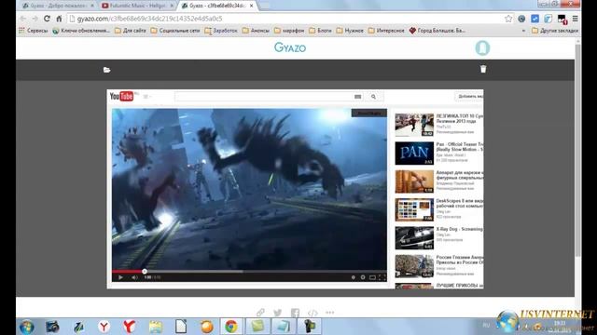Click the YouTube search input field
Image resolution: width=597 pixels, height=335 pixels.
click(263, 97)
